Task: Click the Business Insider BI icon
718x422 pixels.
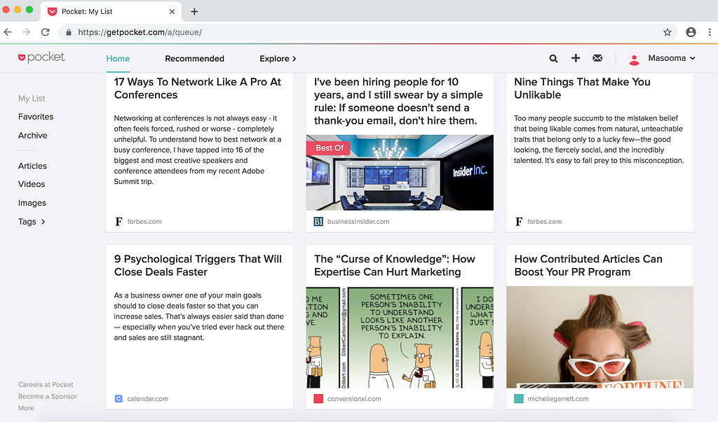Action: pos(318,222)
